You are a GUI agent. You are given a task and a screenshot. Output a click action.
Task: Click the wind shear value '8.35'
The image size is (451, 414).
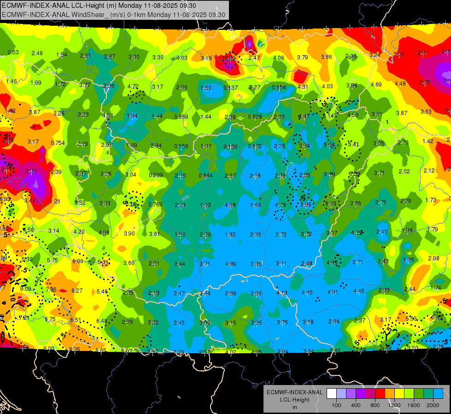(x=75, y=349)
